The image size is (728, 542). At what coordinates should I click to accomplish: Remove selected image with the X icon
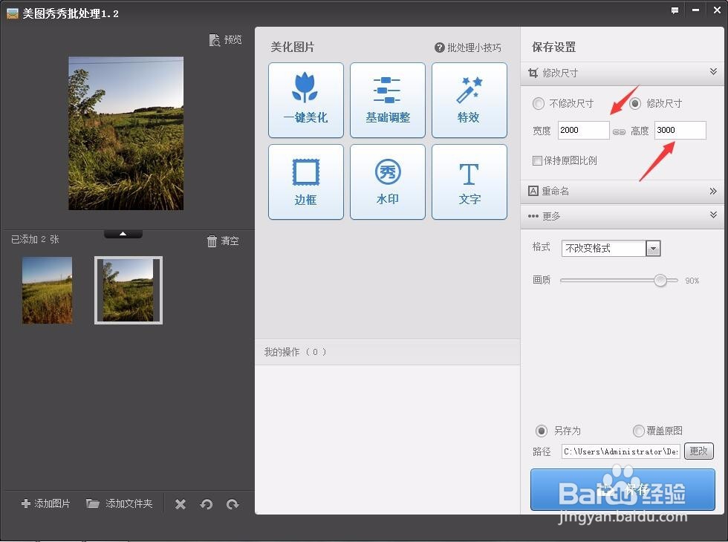(x=181, y=504)
